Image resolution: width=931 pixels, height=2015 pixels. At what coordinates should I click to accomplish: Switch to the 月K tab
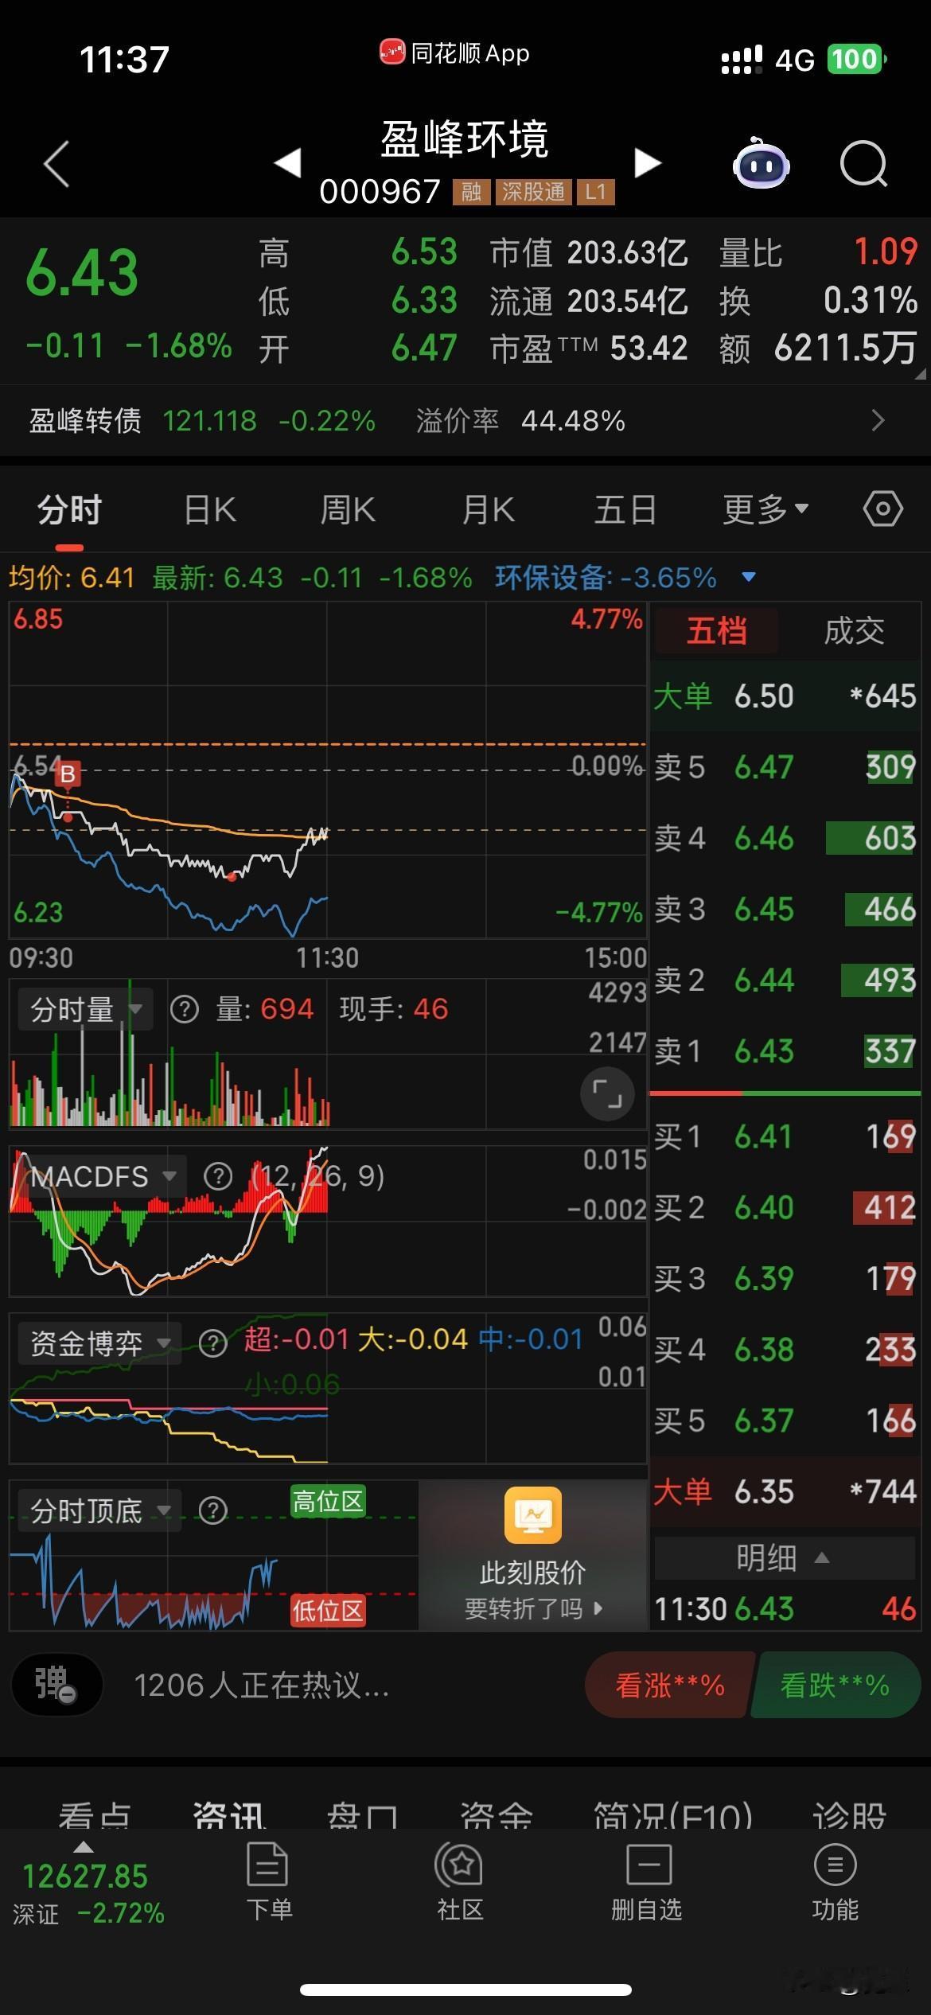489,509
